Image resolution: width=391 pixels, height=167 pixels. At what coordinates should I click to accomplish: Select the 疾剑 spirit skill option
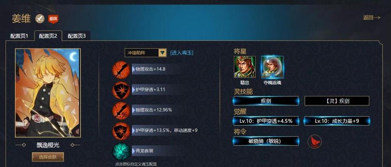(x=266, y=101)
